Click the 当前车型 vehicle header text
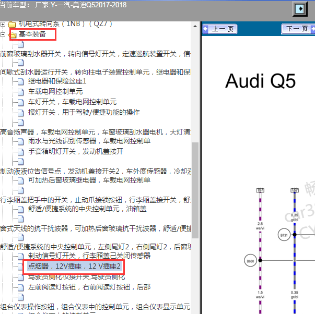The image size is (315, 314). click(x=63, y=5)
